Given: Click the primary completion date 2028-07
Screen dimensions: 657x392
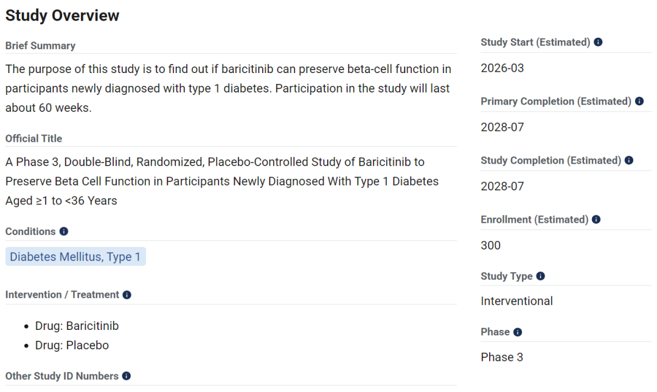Looking at the screenshot, I should tap(502, 127).
